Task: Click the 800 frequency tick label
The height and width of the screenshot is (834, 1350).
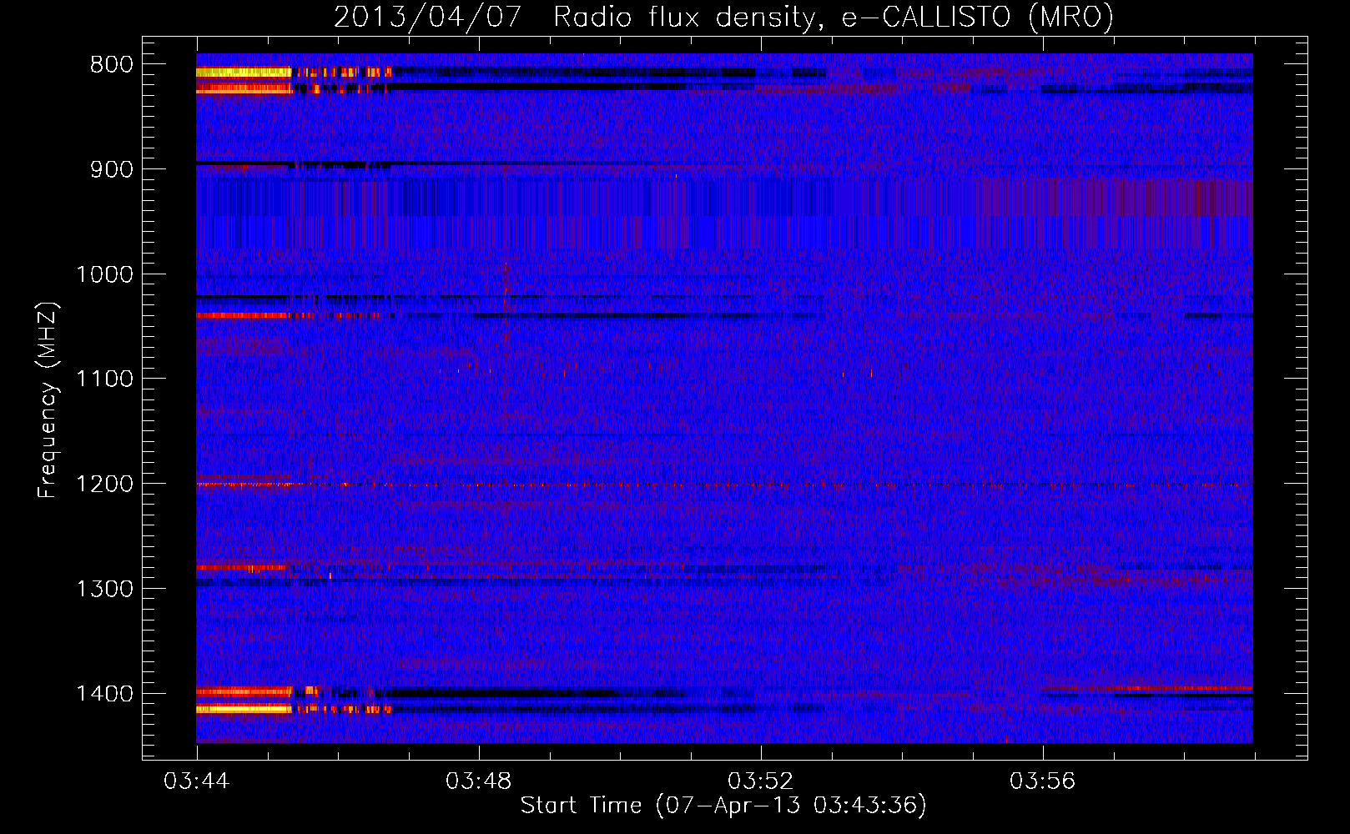Action: click(112, 65)
